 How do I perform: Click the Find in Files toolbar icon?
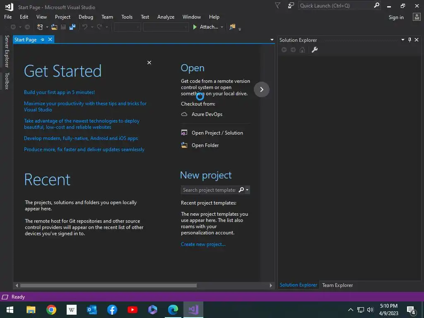click(x=232, y=27)
